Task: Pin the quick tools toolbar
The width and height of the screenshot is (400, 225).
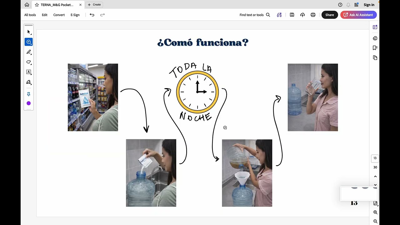Action: 29,94
